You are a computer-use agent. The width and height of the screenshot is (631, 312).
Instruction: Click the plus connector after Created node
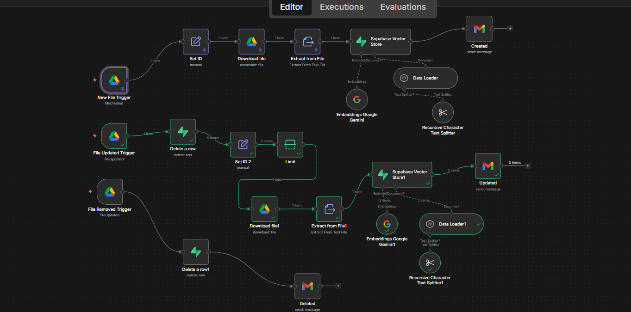coord(510,28)
